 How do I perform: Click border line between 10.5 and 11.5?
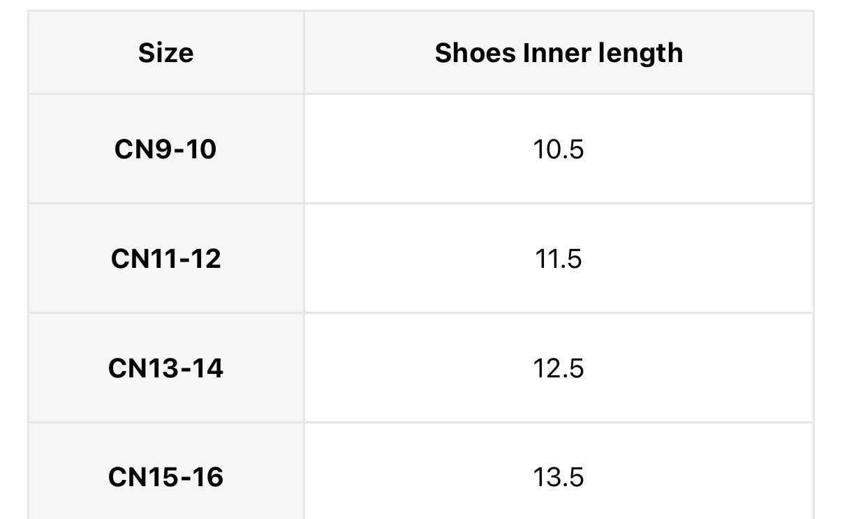click(x=559, y=204)
